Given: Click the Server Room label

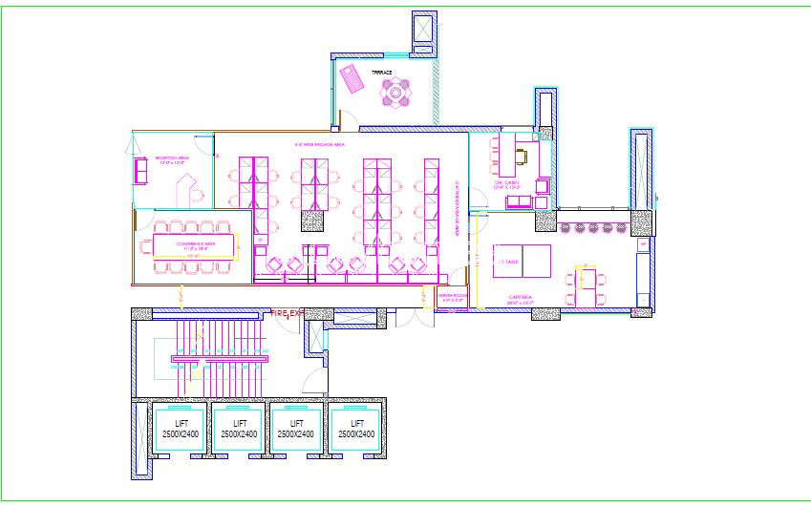Looking at the screenshot, I should click(453, 298).
